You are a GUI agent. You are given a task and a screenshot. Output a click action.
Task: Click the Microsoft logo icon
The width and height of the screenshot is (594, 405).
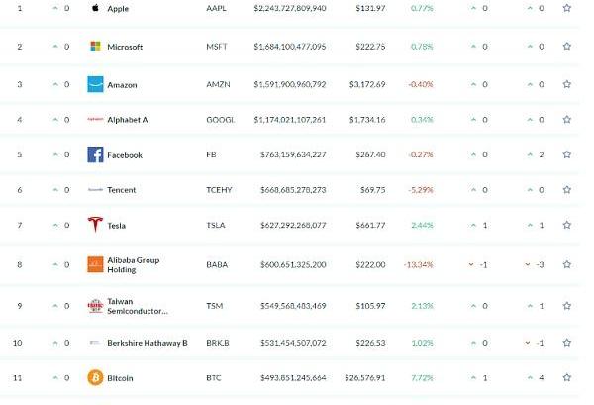tap(95, 47)
